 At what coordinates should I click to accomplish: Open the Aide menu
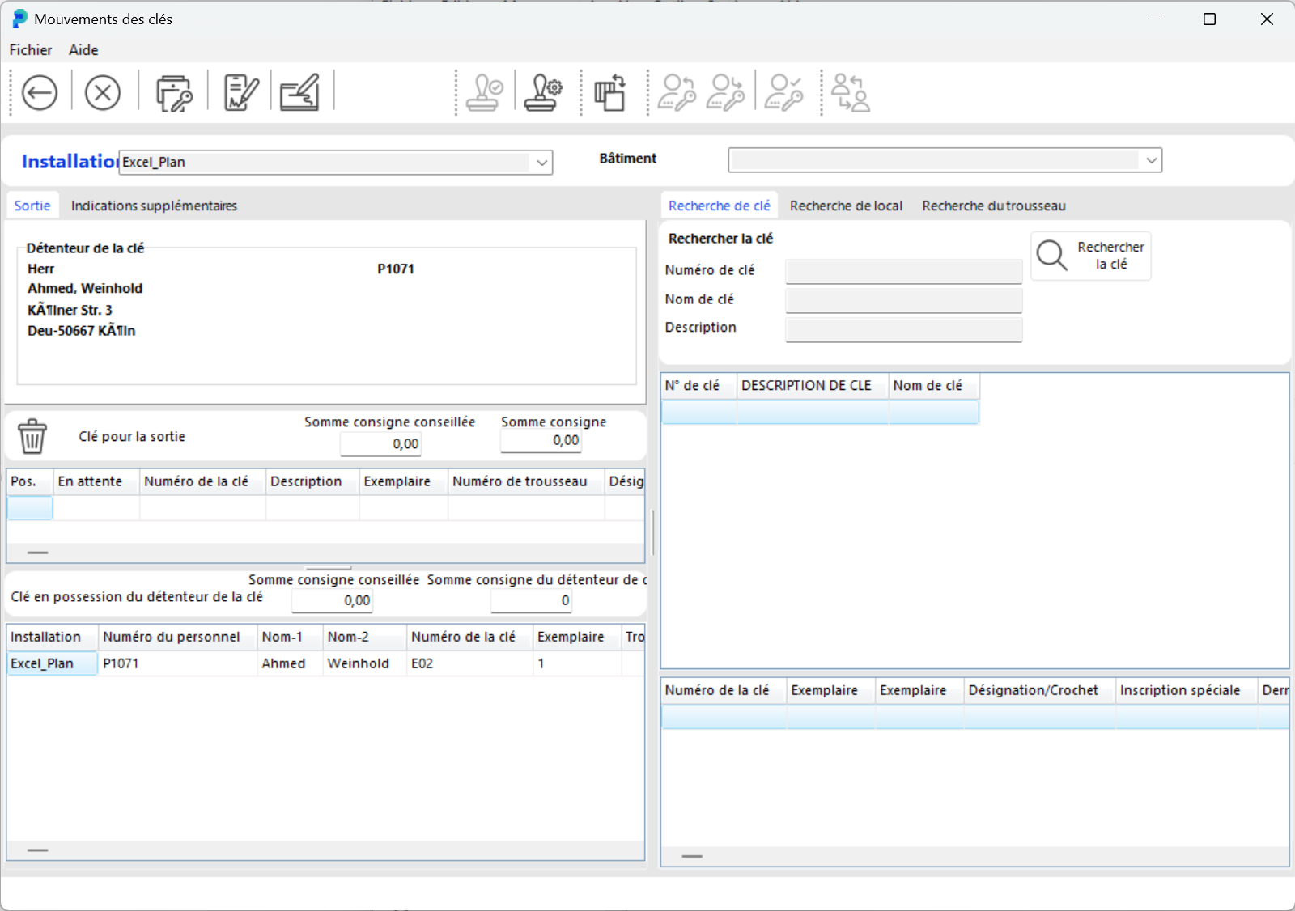83,50
